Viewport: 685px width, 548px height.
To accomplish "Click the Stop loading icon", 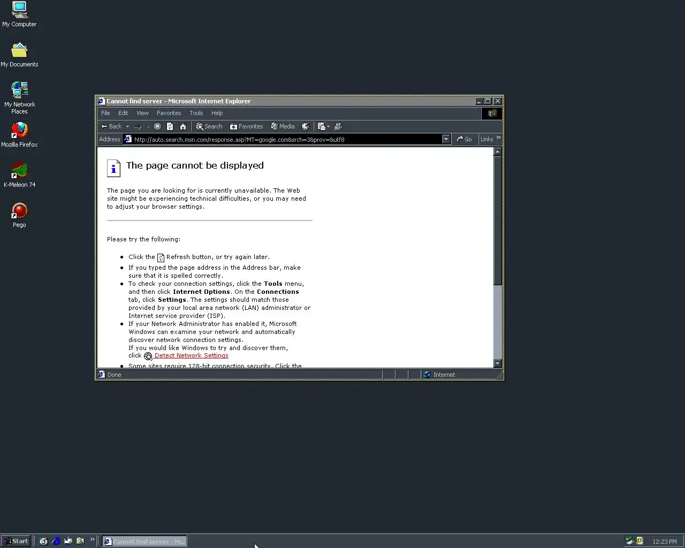I will coord(157,126).
